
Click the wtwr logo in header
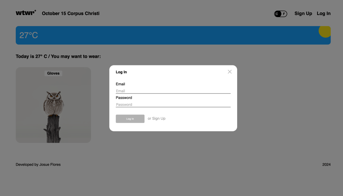click(x=25, y=13)
